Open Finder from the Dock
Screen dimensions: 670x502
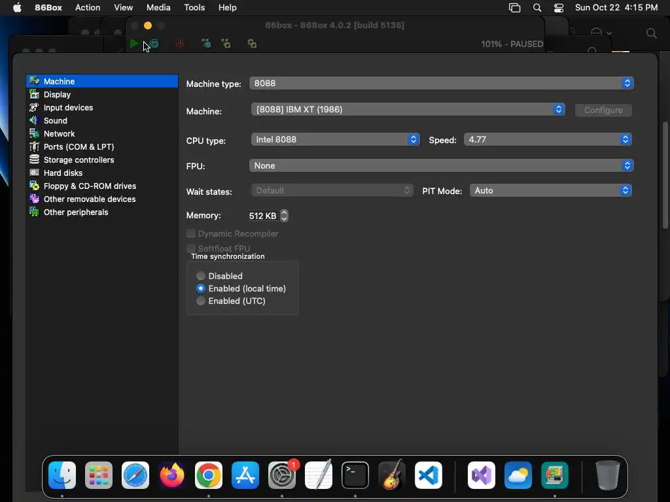62,475
